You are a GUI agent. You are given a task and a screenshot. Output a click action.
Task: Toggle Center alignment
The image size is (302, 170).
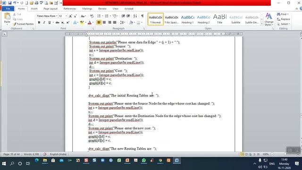coord(104,23)
